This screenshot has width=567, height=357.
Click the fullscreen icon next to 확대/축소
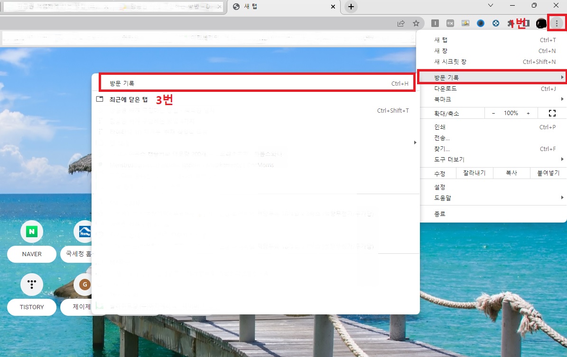[x=552, y=113]
